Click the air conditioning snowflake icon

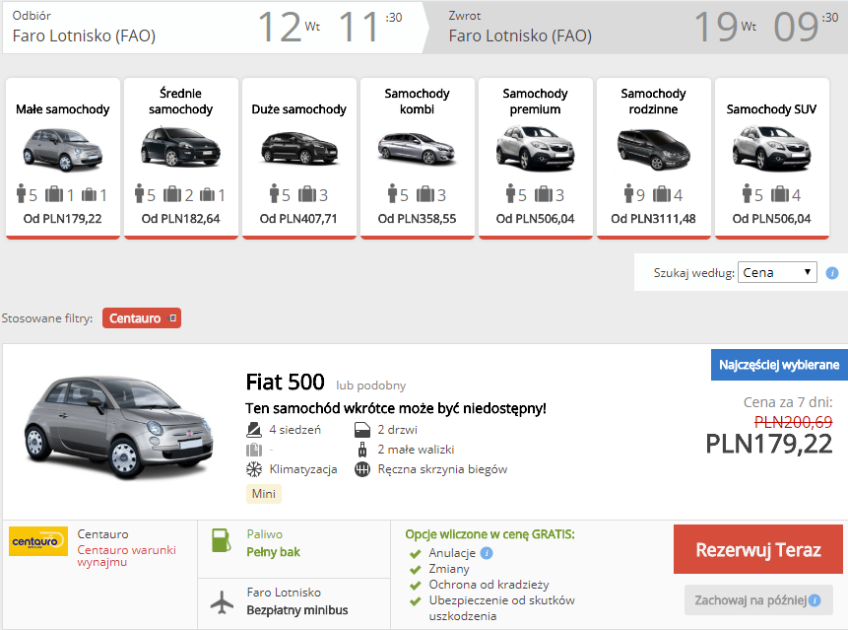click(x=254, y=469)
